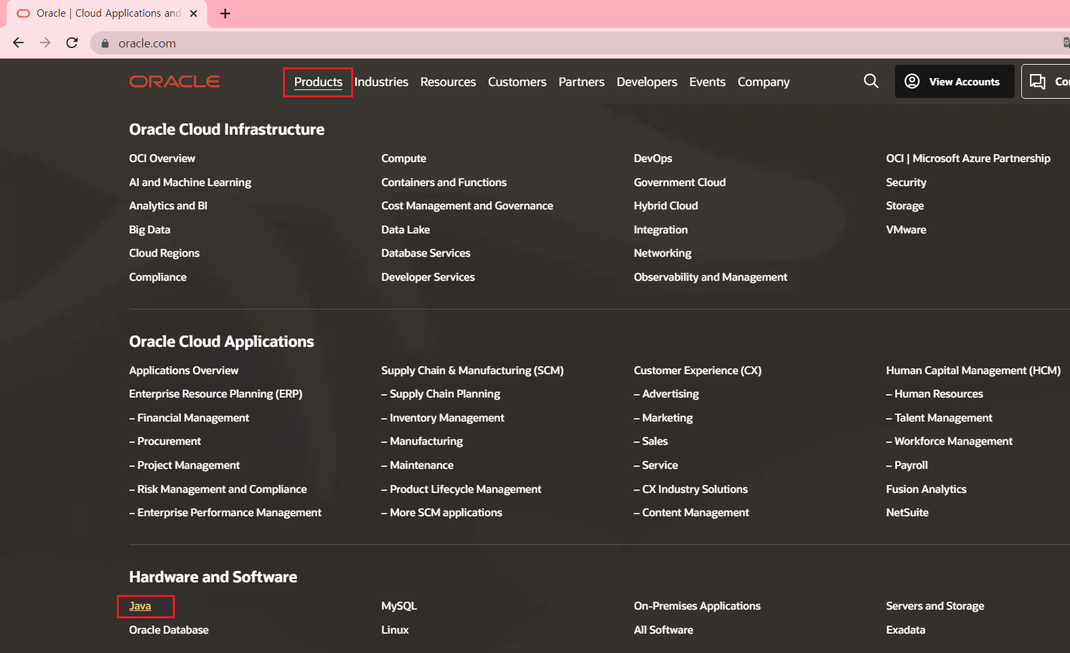Screen dimensions: 1070x653
Task: Open the Customers menu
Action: click(517, 82)
